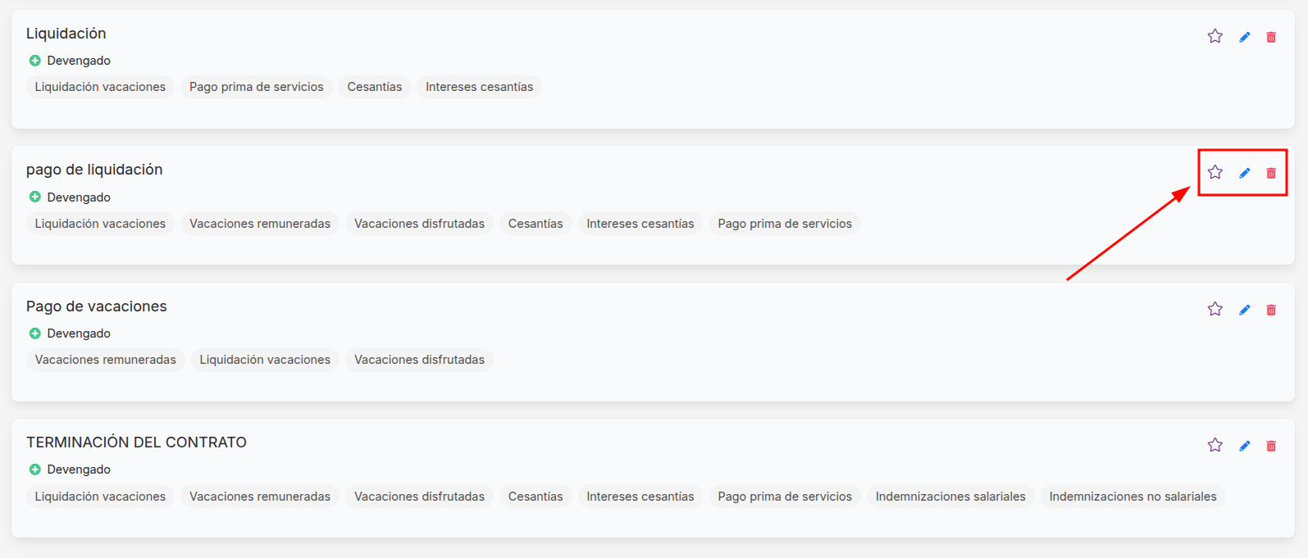1308x558 pixels.
Task: Mark the Liquidación card as favorite
Action: click(x=1215, y=36)
